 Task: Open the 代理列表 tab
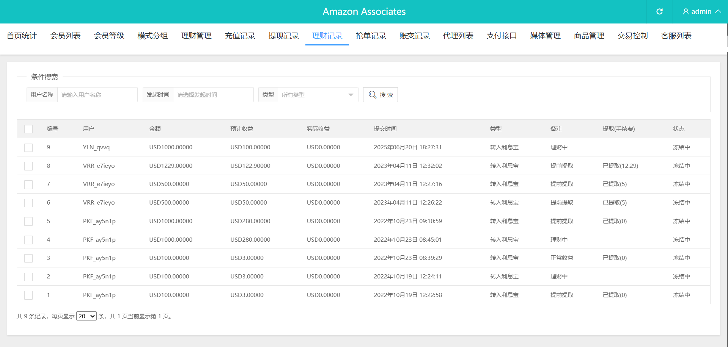pos(458,36)
